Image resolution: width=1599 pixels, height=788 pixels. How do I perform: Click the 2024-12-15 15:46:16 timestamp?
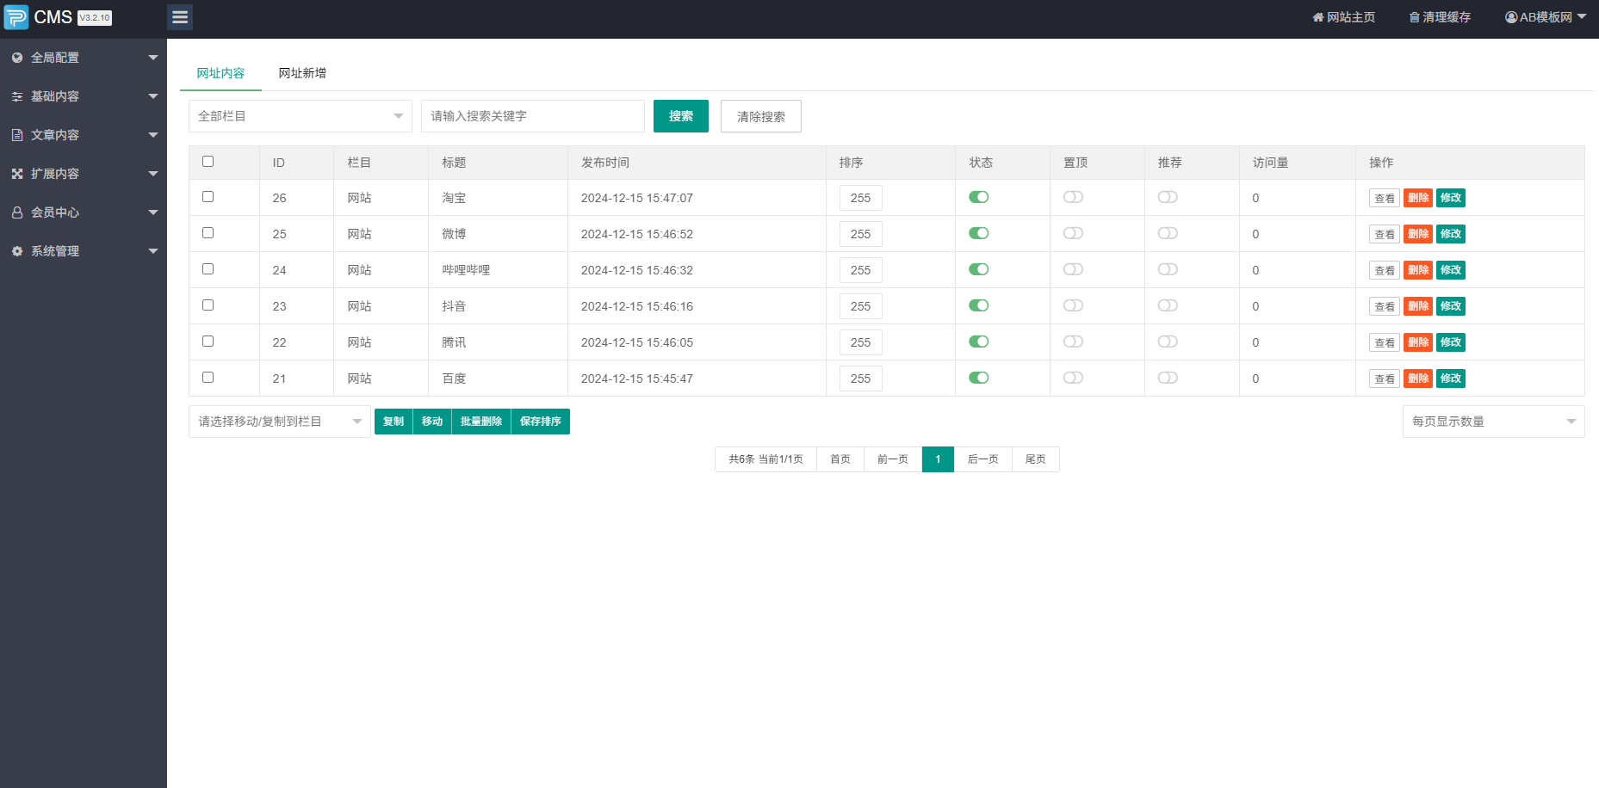pos(637,306)
